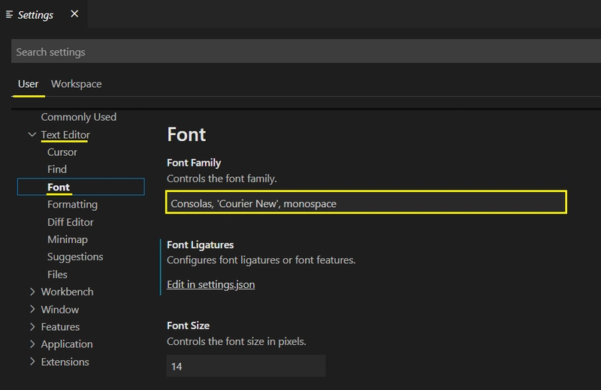Select the Font category

pos(59,187)
